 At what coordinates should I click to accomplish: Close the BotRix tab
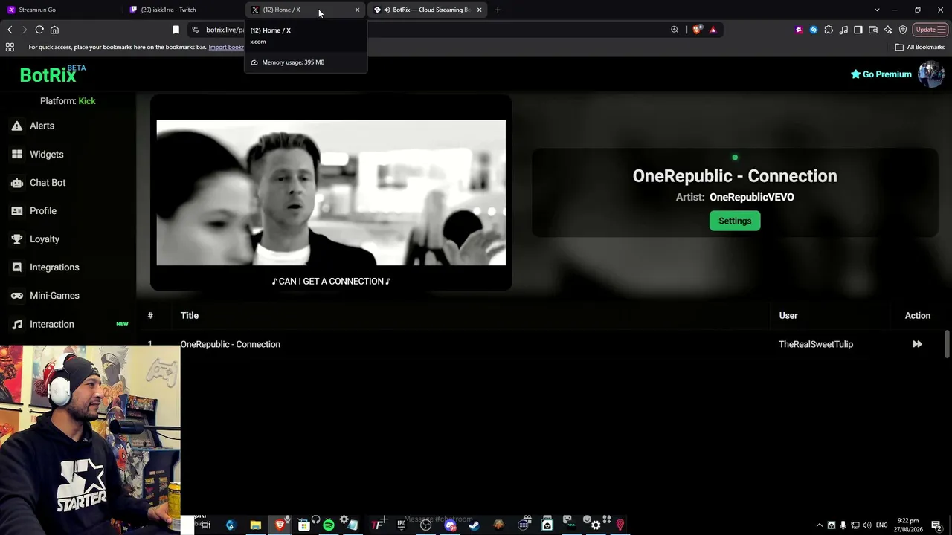479,10
